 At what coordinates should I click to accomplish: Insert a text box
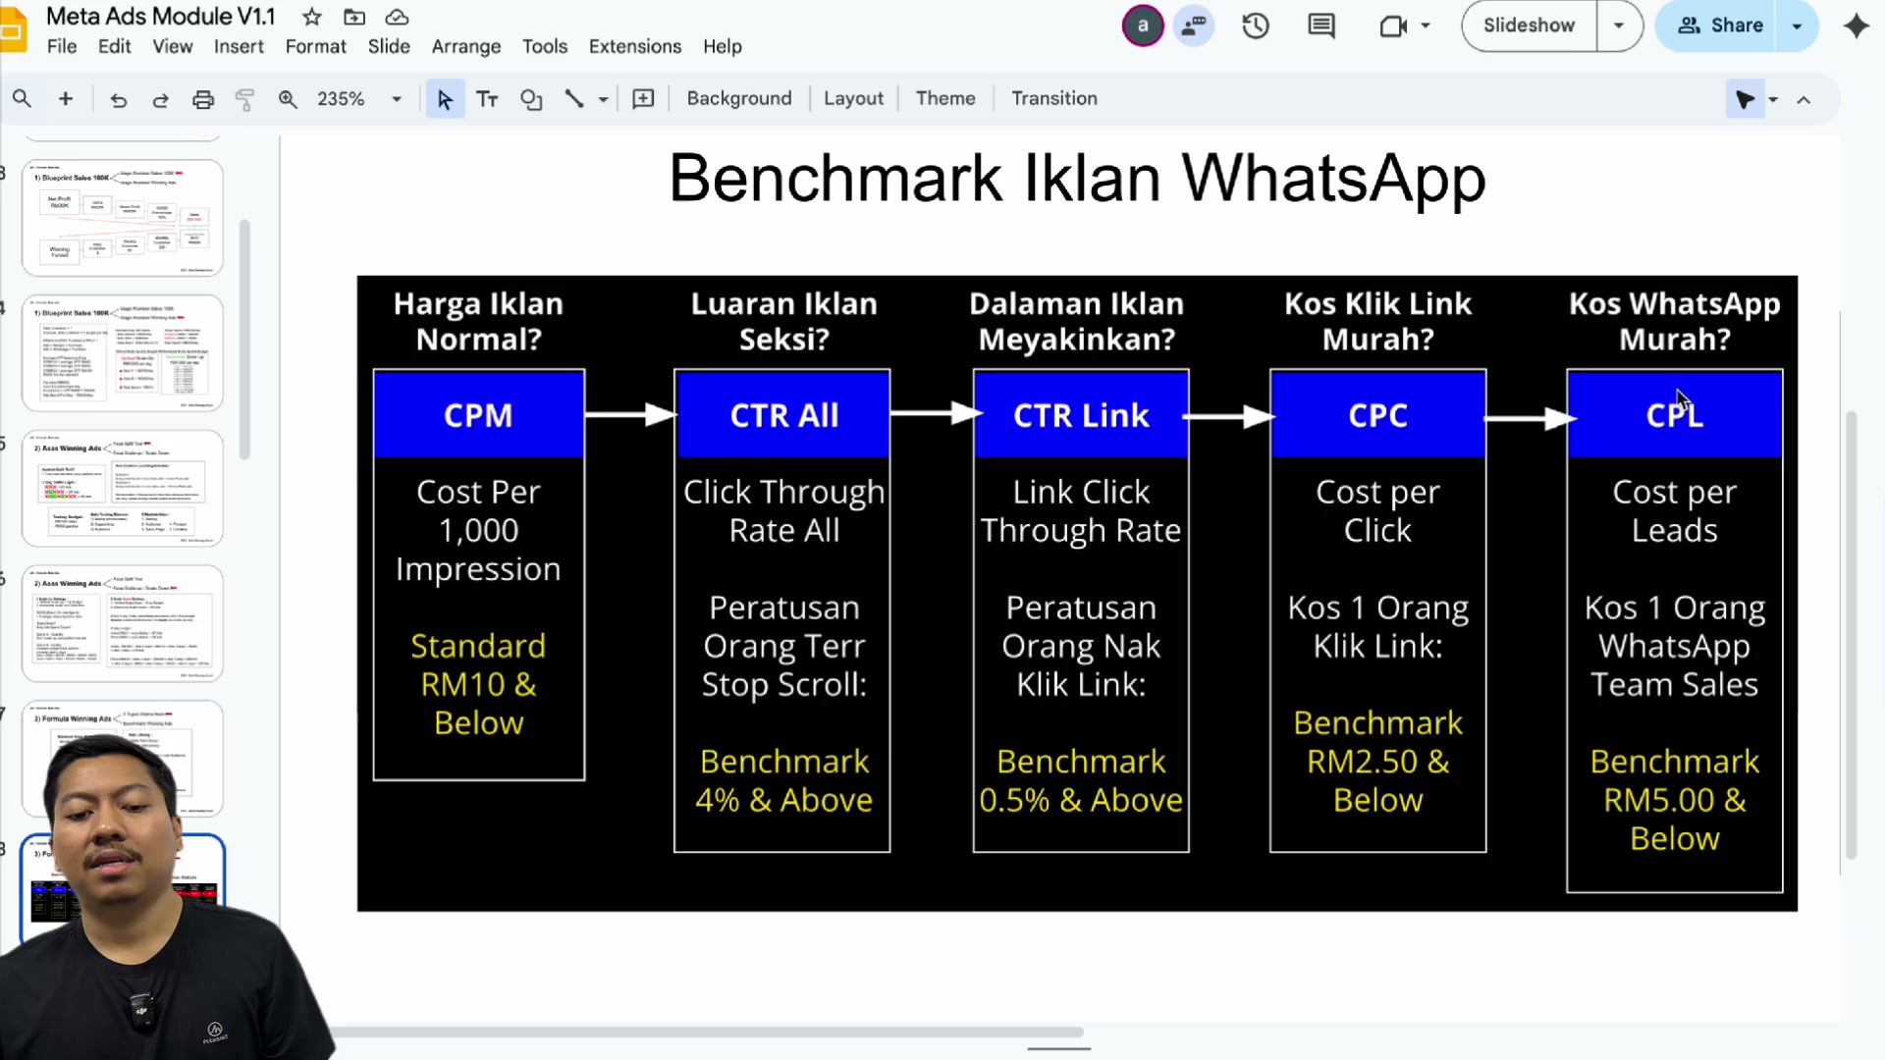(487, 99)
